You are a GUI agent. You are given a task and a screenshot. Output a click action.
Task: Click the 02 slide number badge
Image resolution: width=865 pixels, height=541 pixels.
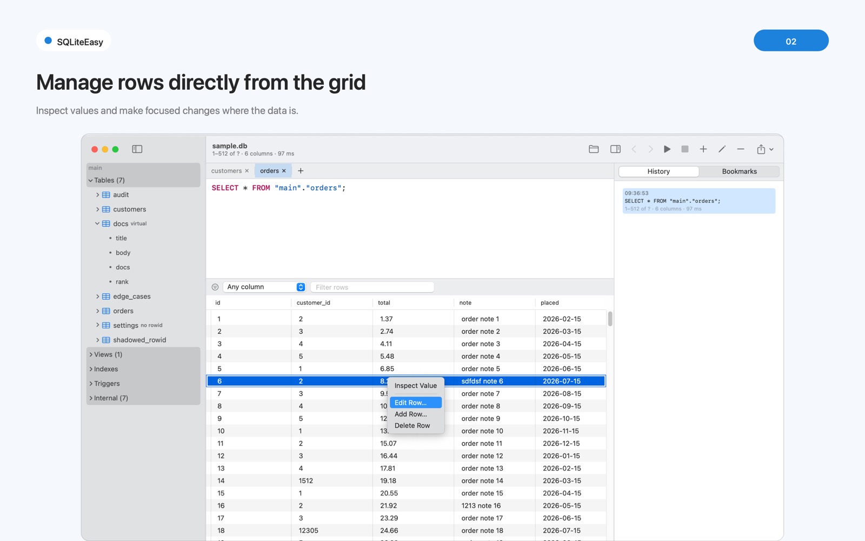[791, 41]
